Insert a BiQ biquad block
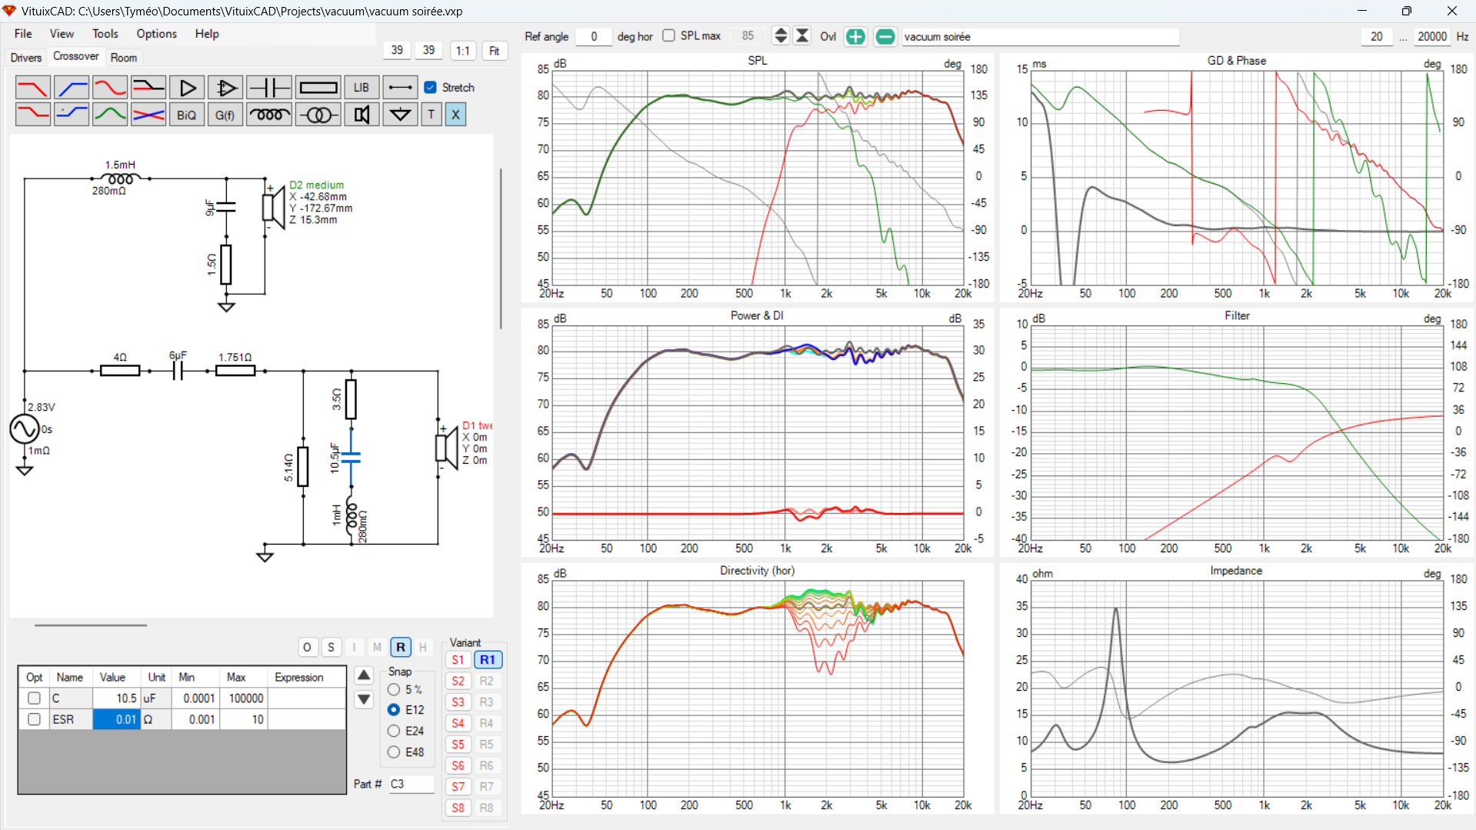This screenshot has height=830, width=1476. click(187, 115)
